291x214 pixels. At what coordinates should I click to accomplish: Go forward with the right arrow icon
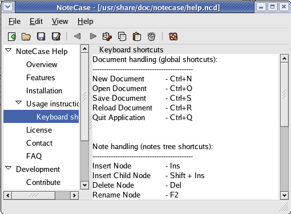click(x=93, y=36)
